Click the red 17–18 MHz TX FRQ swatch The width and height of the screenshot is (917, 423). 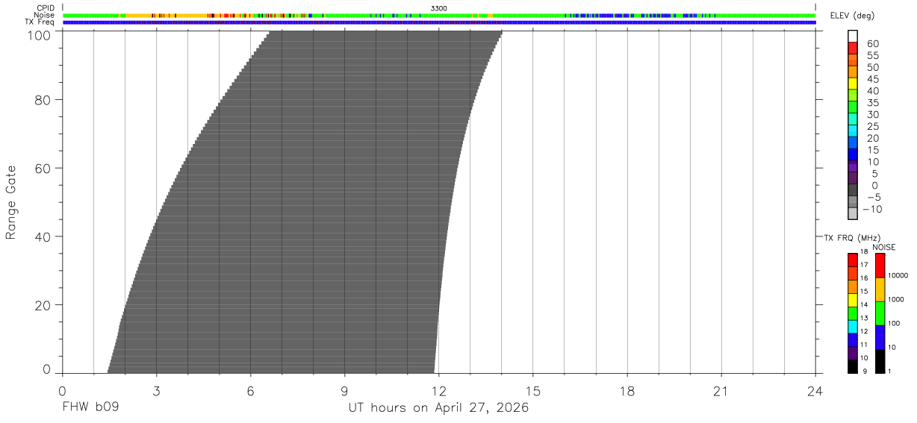click(852, 260)
